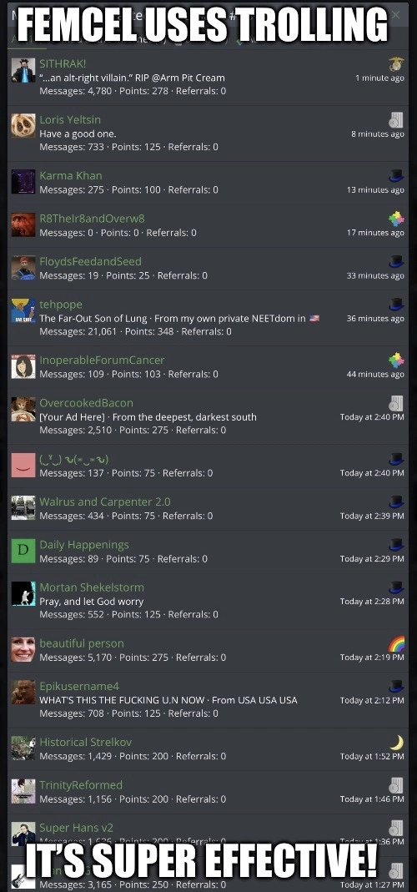Viewport: 417px width, 892px height.
Task: Click beautiful person's rainbow badge icon
Action: pyautogui.click(x=396, y=643)
